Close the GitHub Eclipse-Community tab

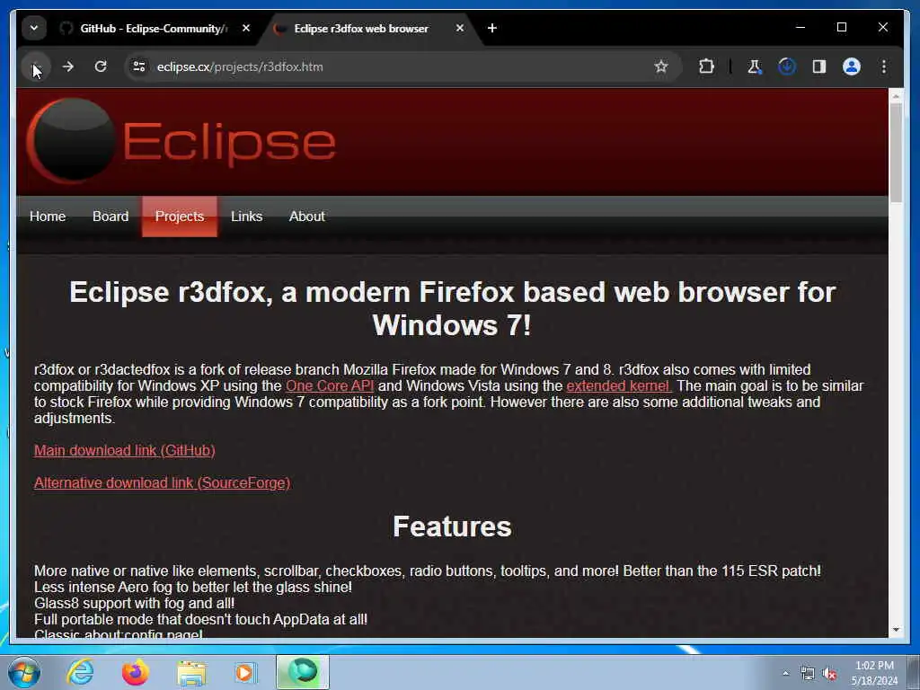pos(246,28)
